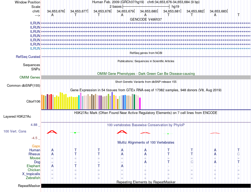Click the gray OMIM Genes item bar
Image resolution: width=251 pixels, height=192 pixels.
tap(146, 77)
